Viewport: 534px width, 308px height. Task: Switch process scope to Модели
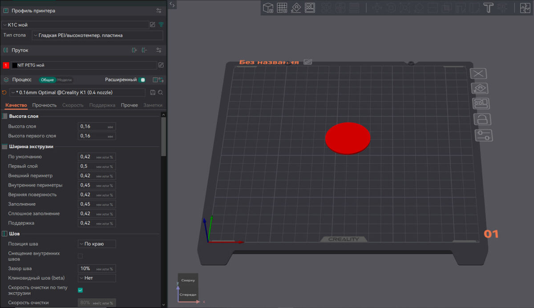[65, 80]
